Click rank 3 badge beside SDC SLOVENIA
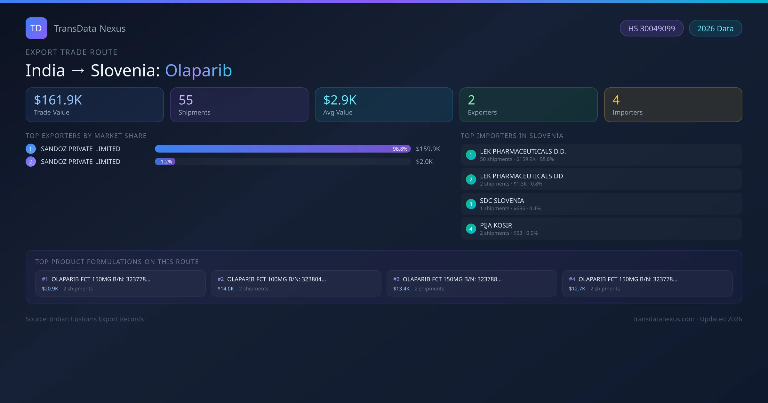The image size is (768, 403). pyautogui.click(x=471, y=204)
